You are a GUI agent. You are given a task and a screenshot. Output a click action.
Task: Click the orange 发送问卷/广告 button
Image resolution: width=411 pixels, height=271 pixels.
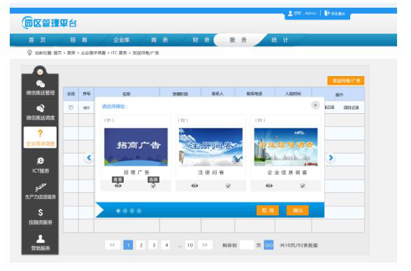(346, 80)
